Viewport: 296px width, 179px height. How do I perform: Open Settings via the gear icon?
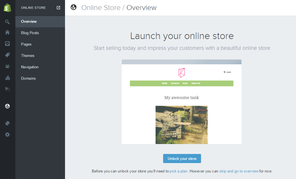tap(8, 134)
